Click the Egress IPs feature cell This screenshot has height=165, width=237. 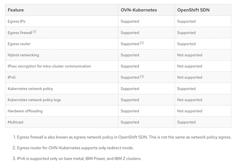tap(16, 21)
